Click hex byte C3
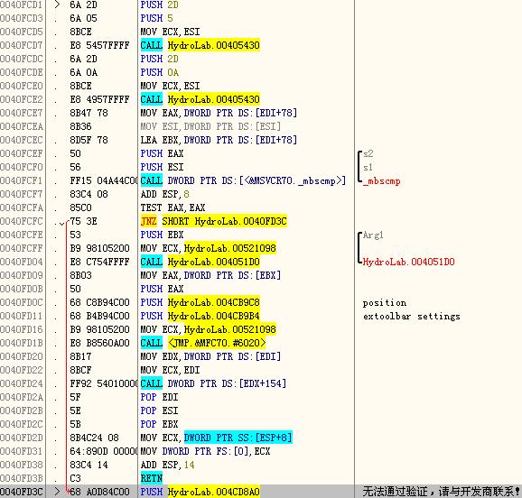 [x=75, y=478]
